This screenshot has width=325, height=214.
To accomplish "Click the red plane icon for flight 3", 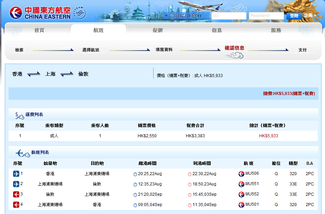I will pos(16,194).
